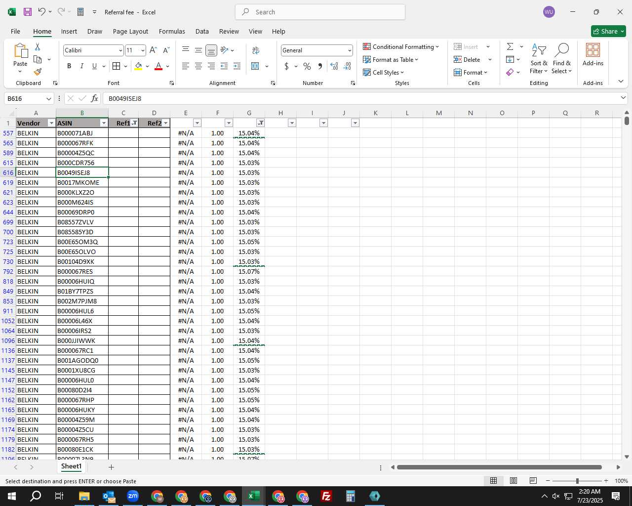The height and width of the screenshot is (506, 632).
Task: Click the Wrap Text icon
Action: pyautogui.click(x=256, y=50)
